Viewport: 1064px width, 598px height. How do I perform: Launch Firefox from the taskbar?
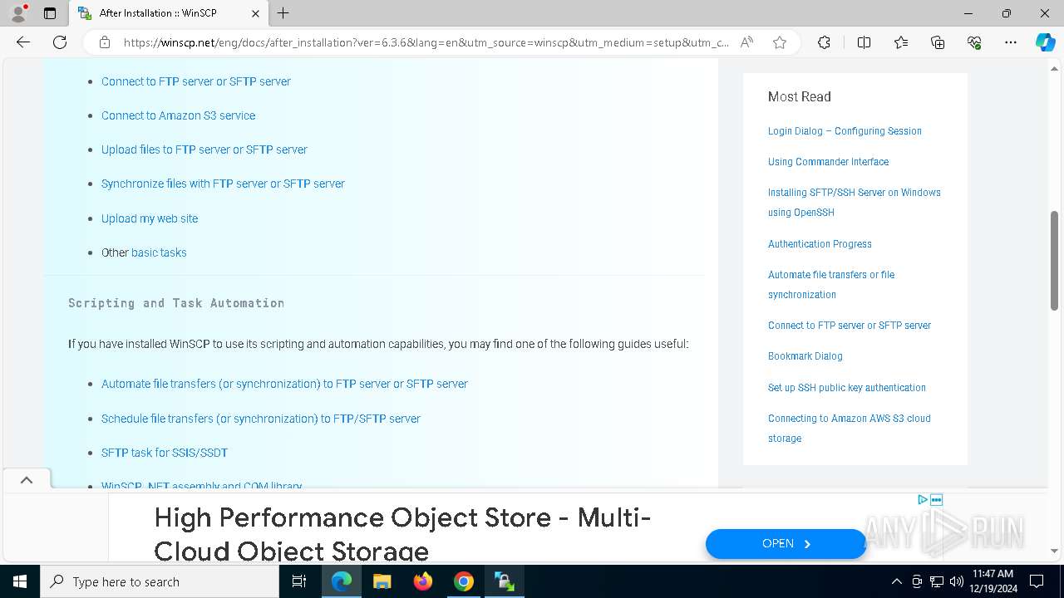click(x=423, y=581)
